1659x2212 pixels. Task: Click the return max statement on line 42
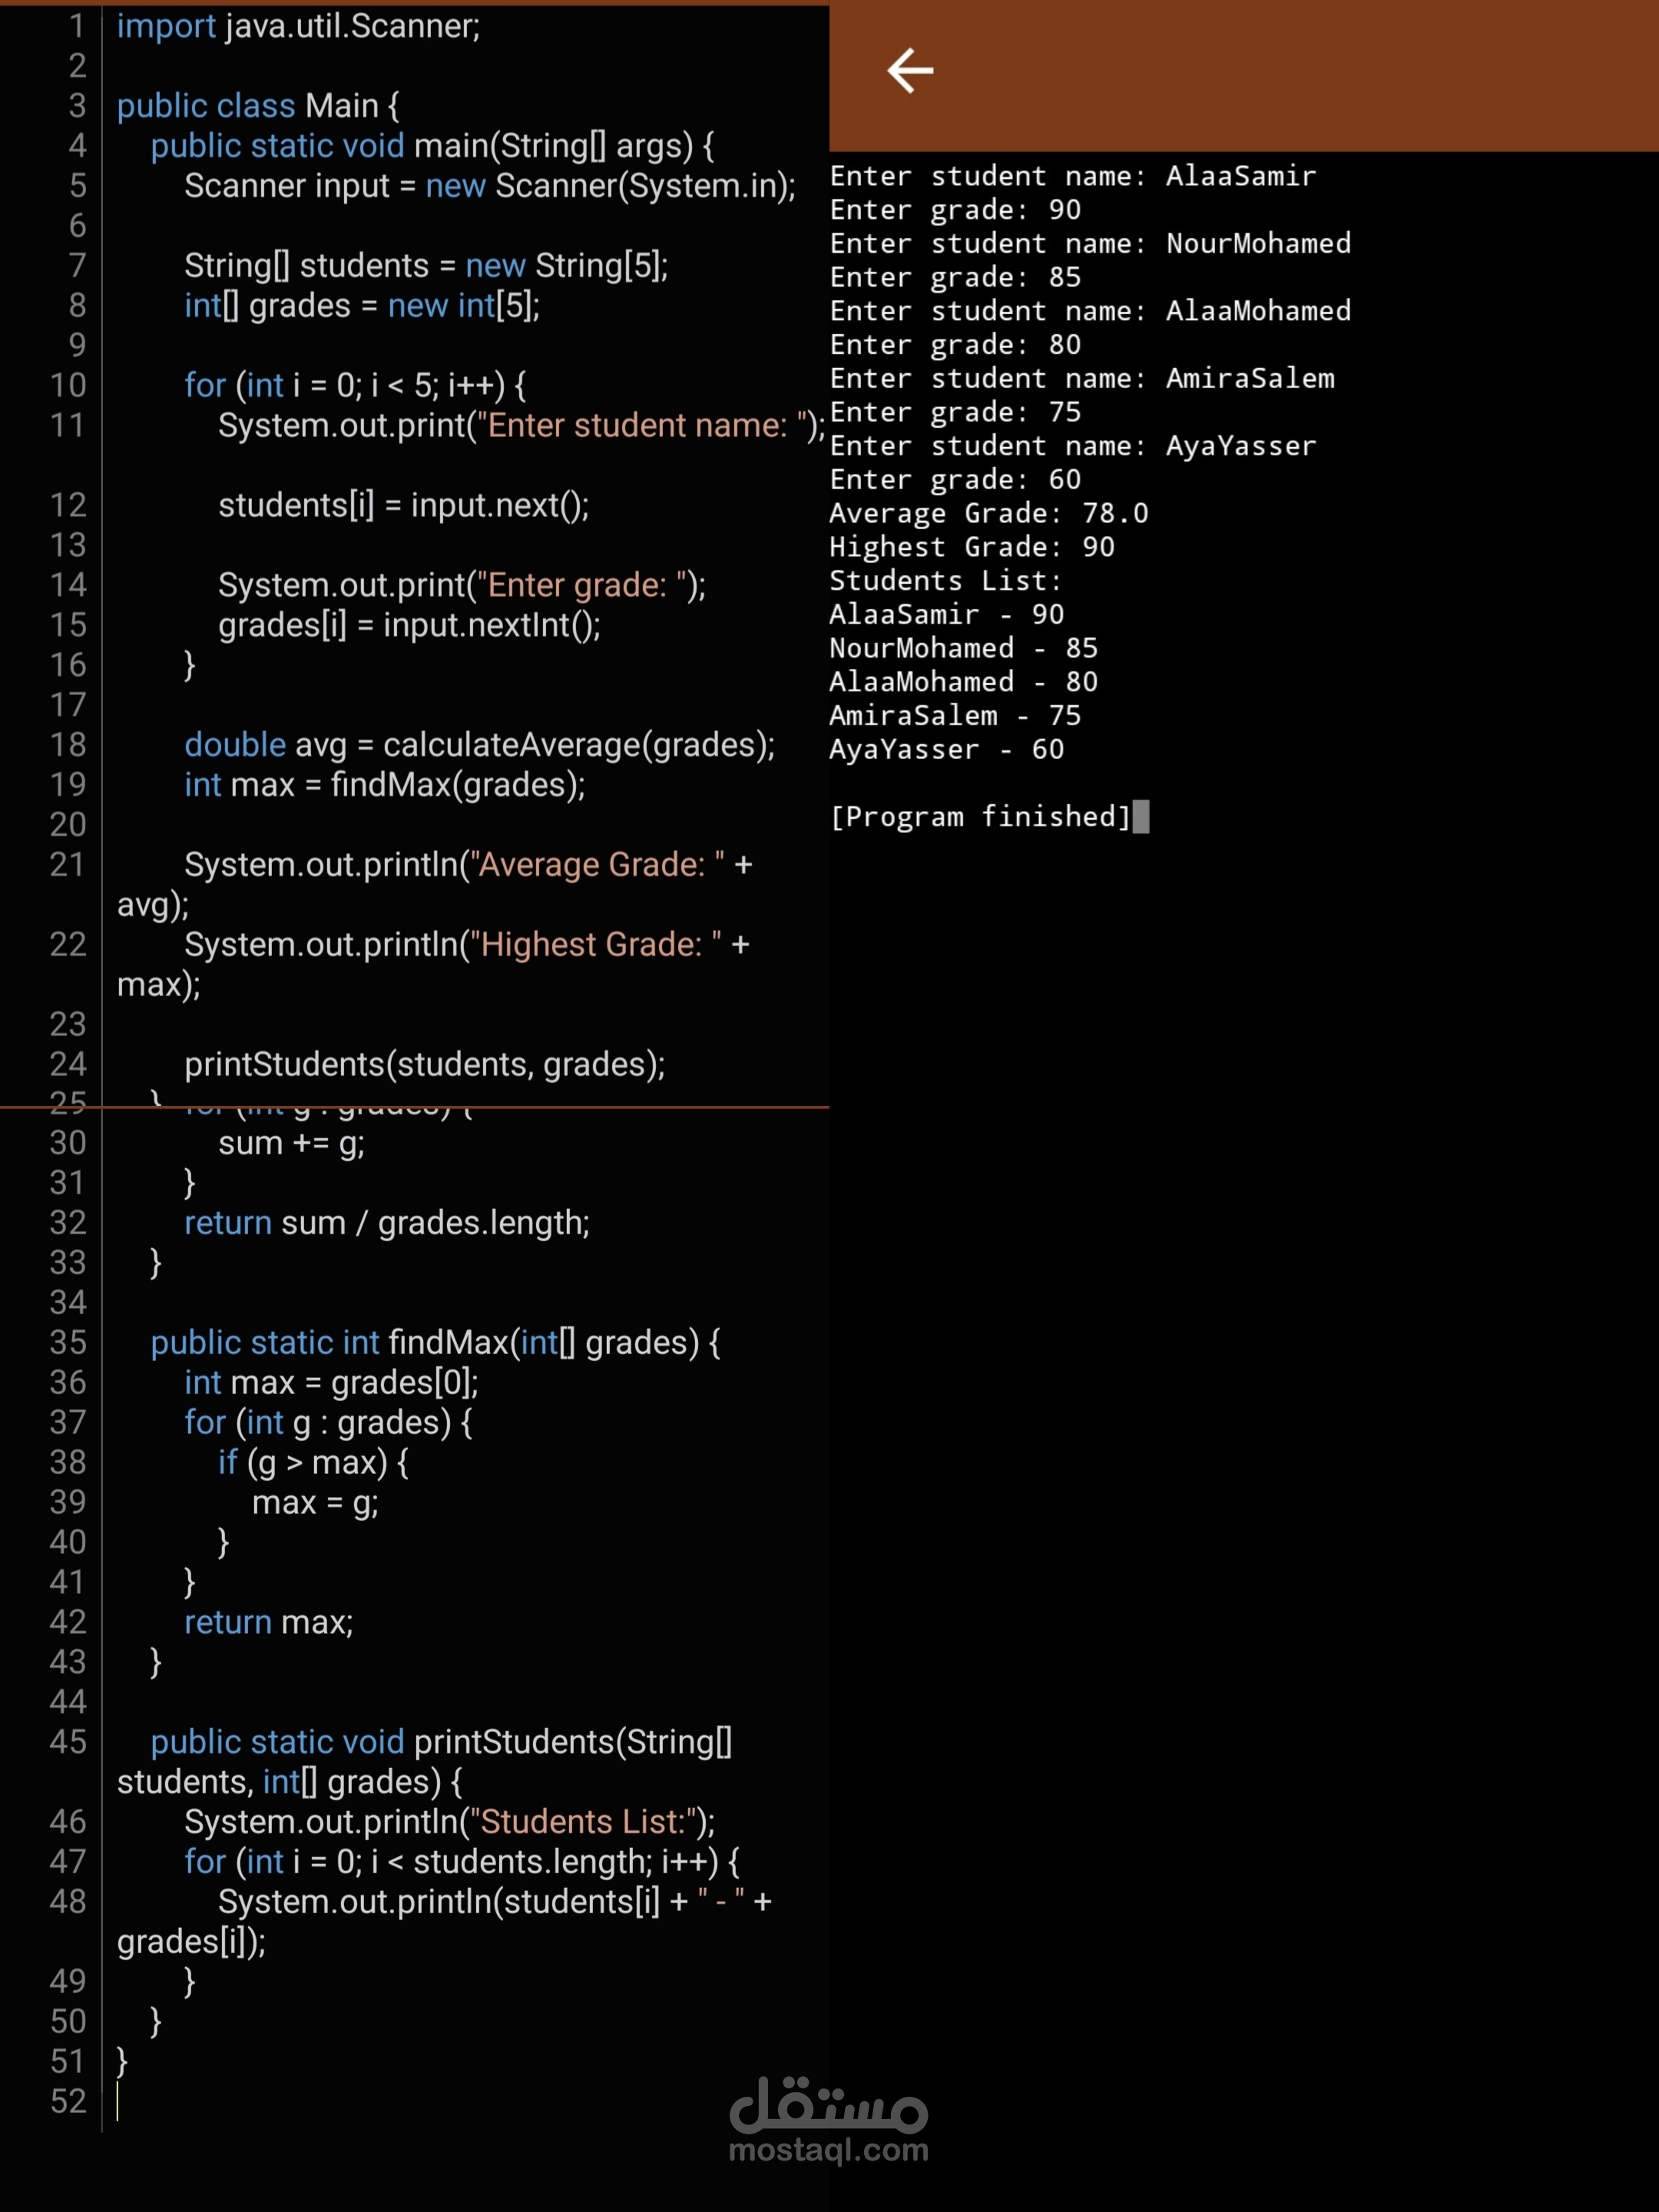(268, 1621)
